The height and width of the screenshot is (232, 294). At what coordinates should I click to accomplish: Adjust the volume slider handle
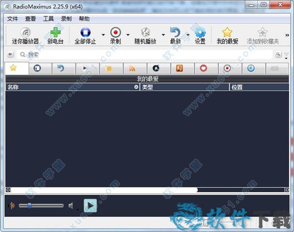pyautogui.click(x=29, y=206)
